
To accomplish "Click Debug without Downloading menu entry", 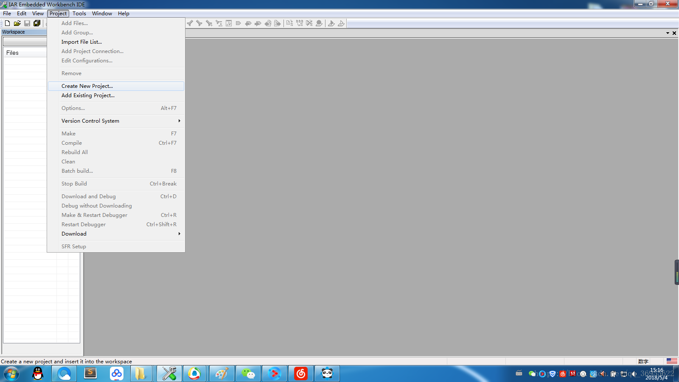I will 116,206.
